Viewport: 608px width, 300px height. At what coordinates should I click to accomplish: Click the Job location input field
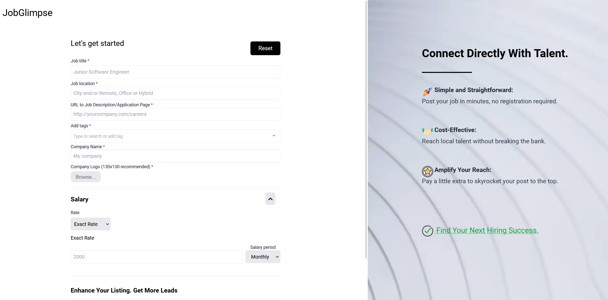(175, 93)
